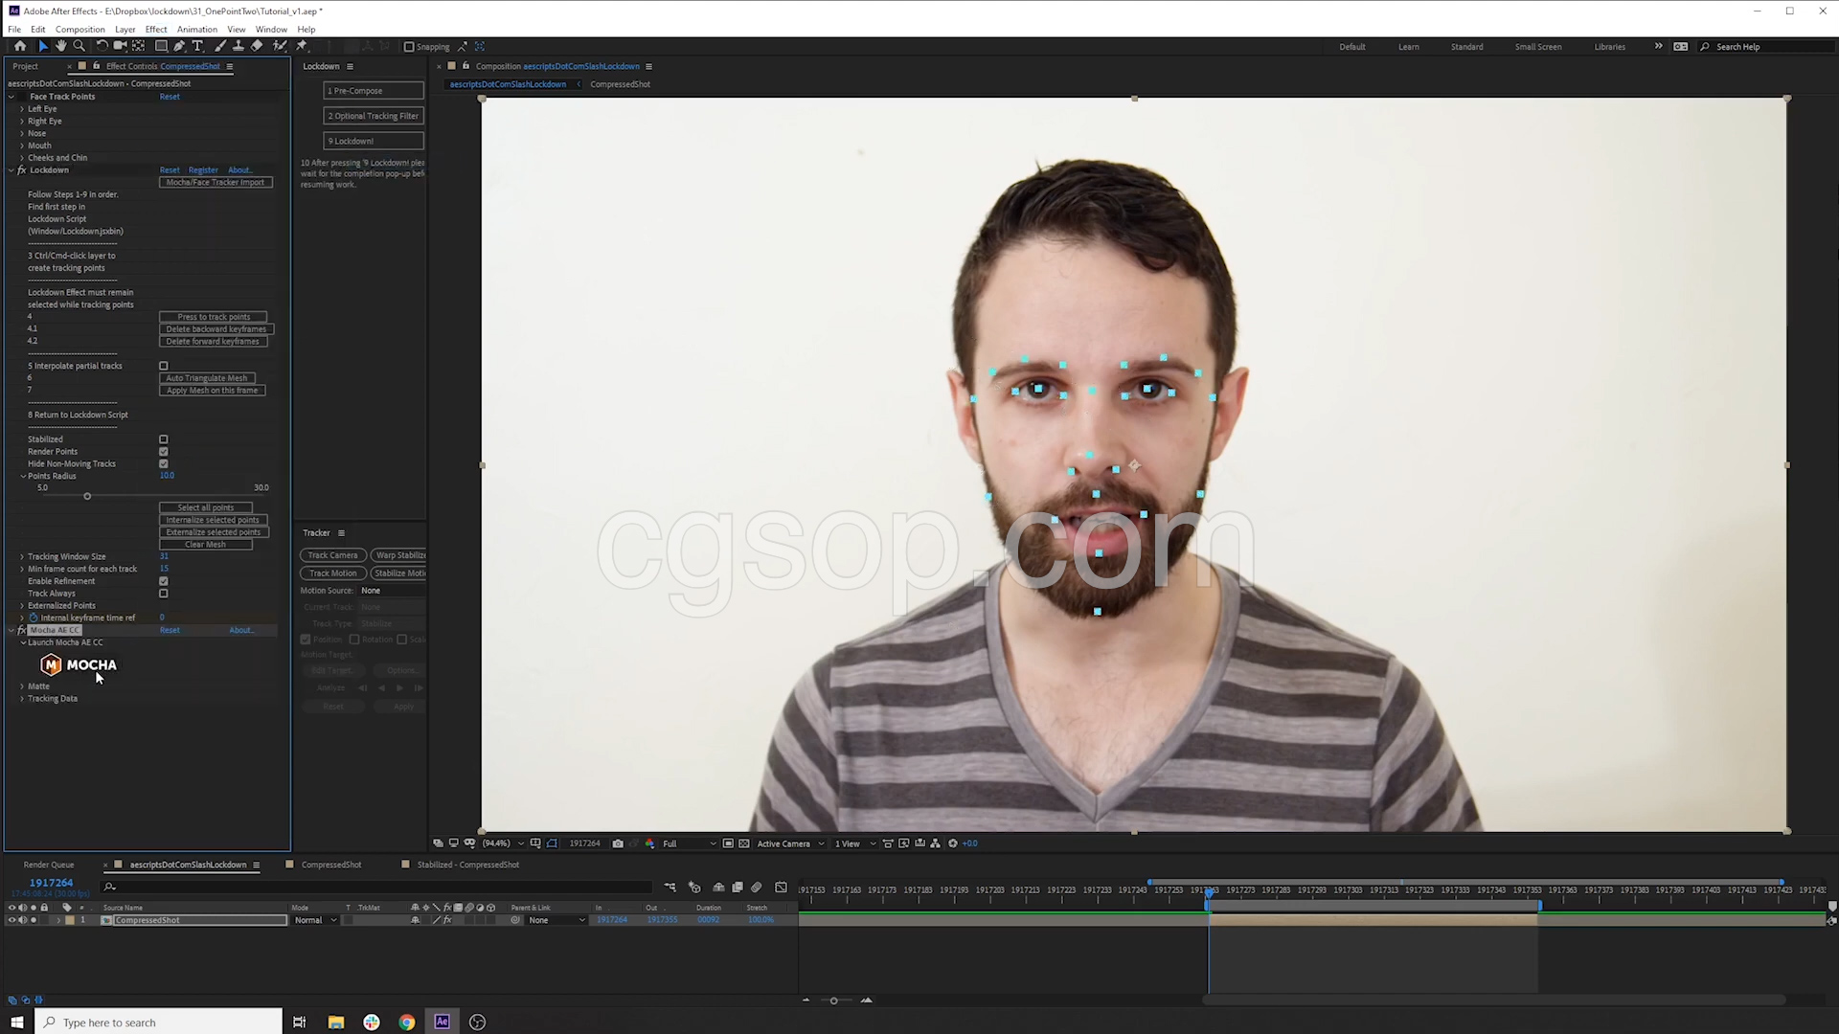Uncheck Render Points checkbox

tap(164, 452)
